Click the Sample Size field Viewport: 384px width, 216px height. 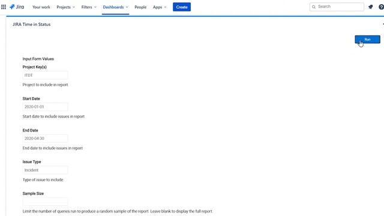(45, 202)
